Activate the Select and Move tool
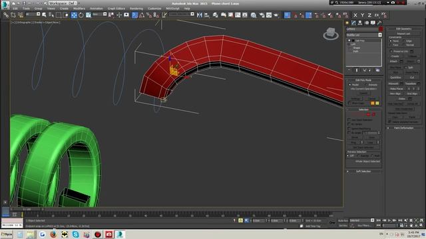 [74, 15]
